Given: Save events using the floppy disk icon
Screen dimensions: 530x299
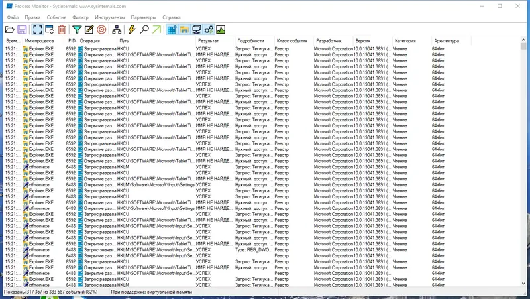Looking at the screenshot, I should pos(22,30).
